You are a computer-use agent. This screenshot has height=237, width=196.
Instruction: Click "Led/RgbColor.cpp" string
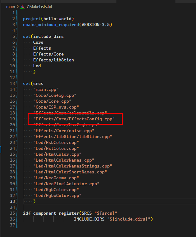click(x=56, y=190)
